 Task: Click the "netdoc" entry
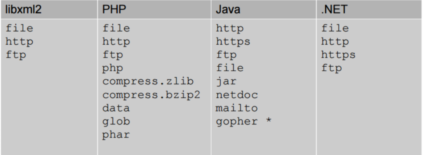point(237,95)
